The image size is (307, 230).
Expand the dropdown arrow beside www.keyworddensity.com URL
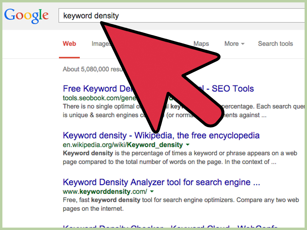coord(152,191)
